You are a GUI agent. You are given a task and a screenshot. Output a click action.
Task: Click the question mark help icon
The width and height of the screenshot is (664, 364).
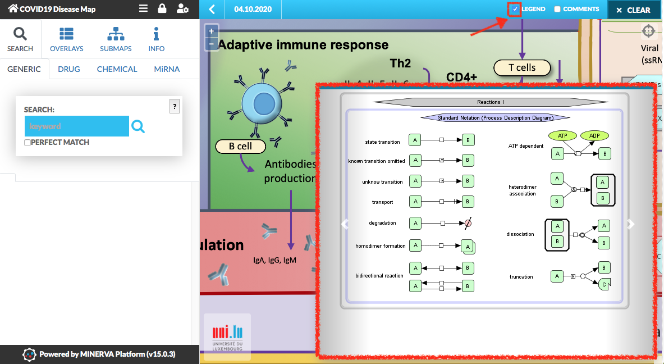pos(175,106)
